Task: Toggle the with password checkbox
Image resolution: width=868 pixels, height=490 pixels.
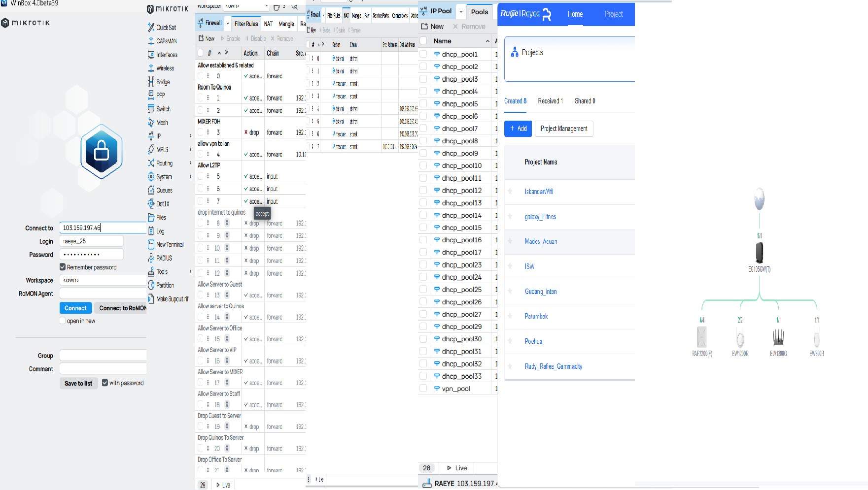Action: point(105,383)
